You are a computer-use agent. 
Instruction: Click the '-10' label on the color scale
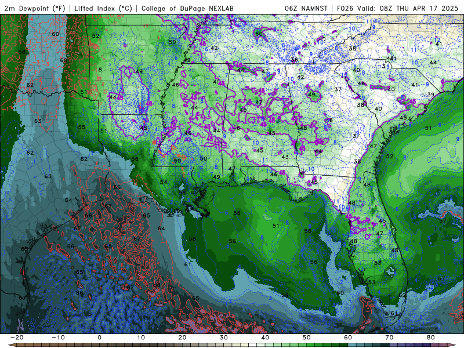(58, 338)
